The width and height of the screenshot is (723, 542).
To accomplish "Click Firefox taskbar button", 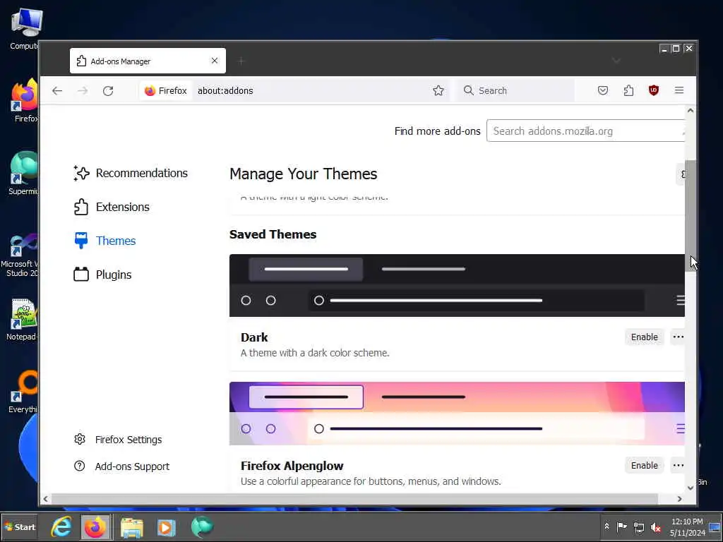I will [x=95, y=526].
